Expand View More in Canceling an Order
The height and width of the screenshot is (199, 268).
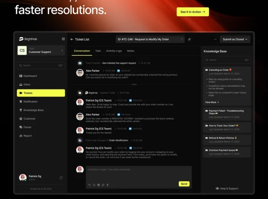pyautogui.click(x=212, y=102)
